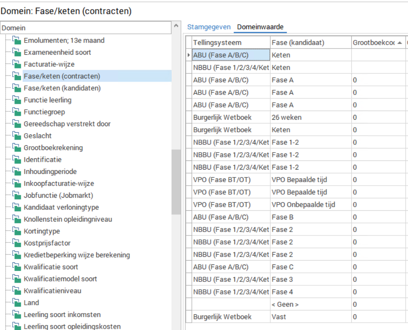408x330 pixels.
Task: Select Fase/keten (kandidaten) in the tree
Action: (x=62, y=88)
